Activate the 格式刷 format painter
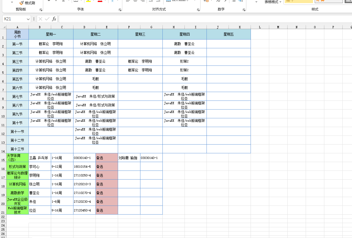352x238 pixels. point(27,3)
